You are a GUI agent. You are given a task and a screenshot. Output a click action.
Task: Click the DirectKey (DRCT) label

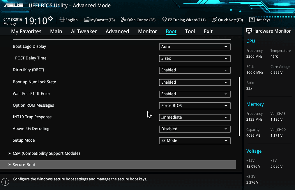tap(29, 70)
